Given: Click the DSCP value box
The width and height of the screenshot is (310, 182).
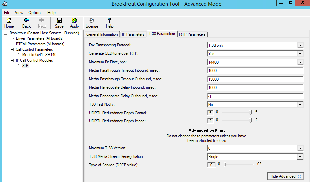Looking at the screenshot, I should click(x=211, y=165).
